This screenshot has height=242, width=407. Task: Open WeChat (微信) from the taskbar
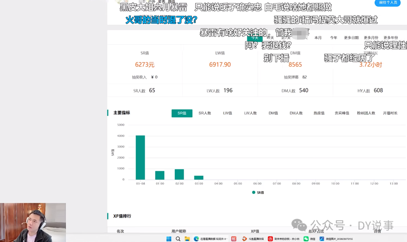[x=310, y=239]
